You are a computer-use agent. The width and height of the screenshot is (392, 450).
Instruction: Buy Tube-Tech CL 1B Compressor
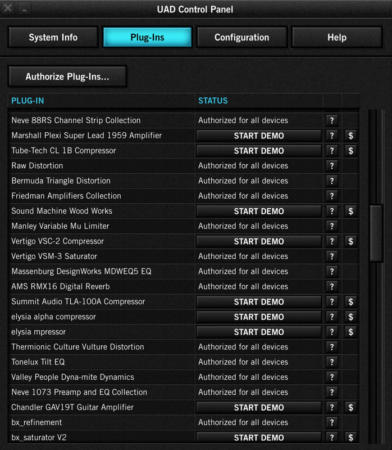click(x=350, y=151)
